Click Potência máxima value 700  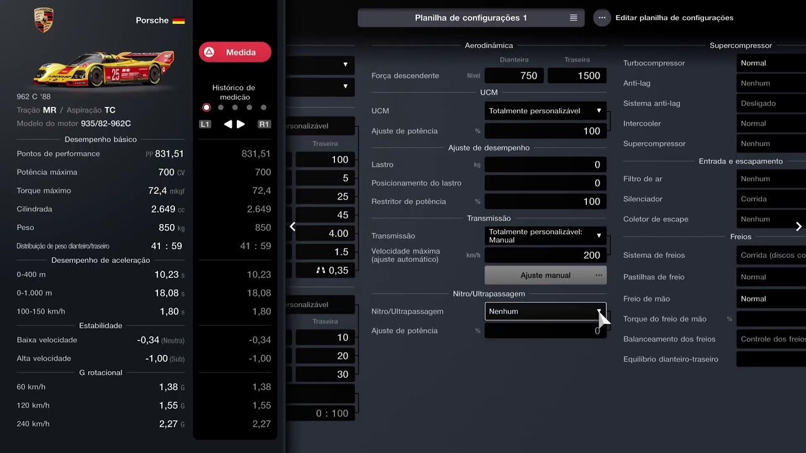pos(166,172)
